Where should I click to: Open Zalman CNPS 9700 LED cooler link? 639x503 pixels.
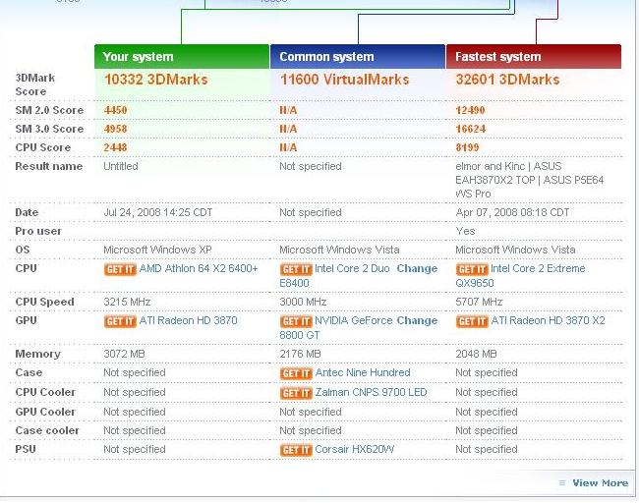click(371, 392)
